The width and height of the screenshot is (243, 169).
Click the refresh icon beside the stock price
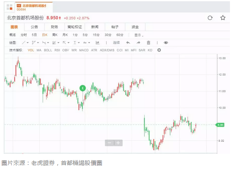coord(210,18)
